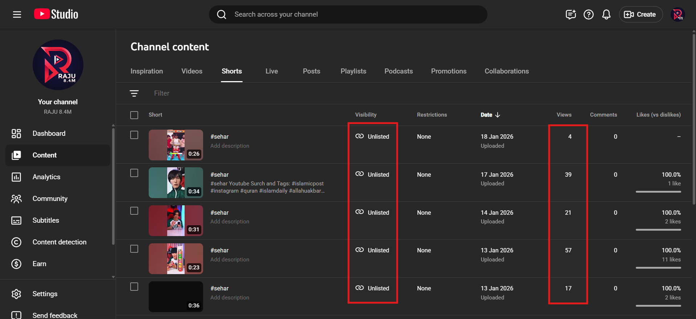The width and height of the screenshot is (696, 319).
Task: Open the account avatar menu
Action: [x=677, y=15]
